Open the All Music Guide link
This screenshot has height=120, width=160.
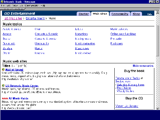(19, 98)
